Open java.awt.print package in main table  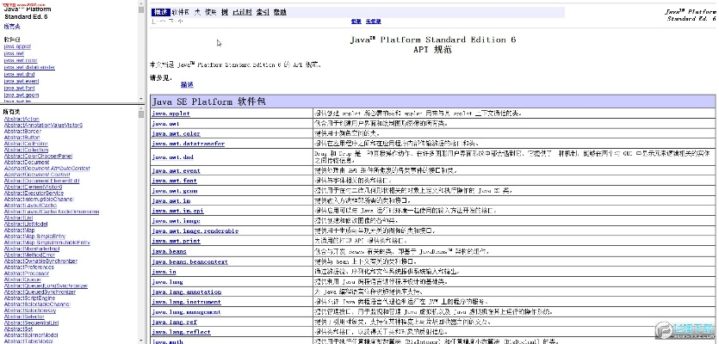(176, 242)
